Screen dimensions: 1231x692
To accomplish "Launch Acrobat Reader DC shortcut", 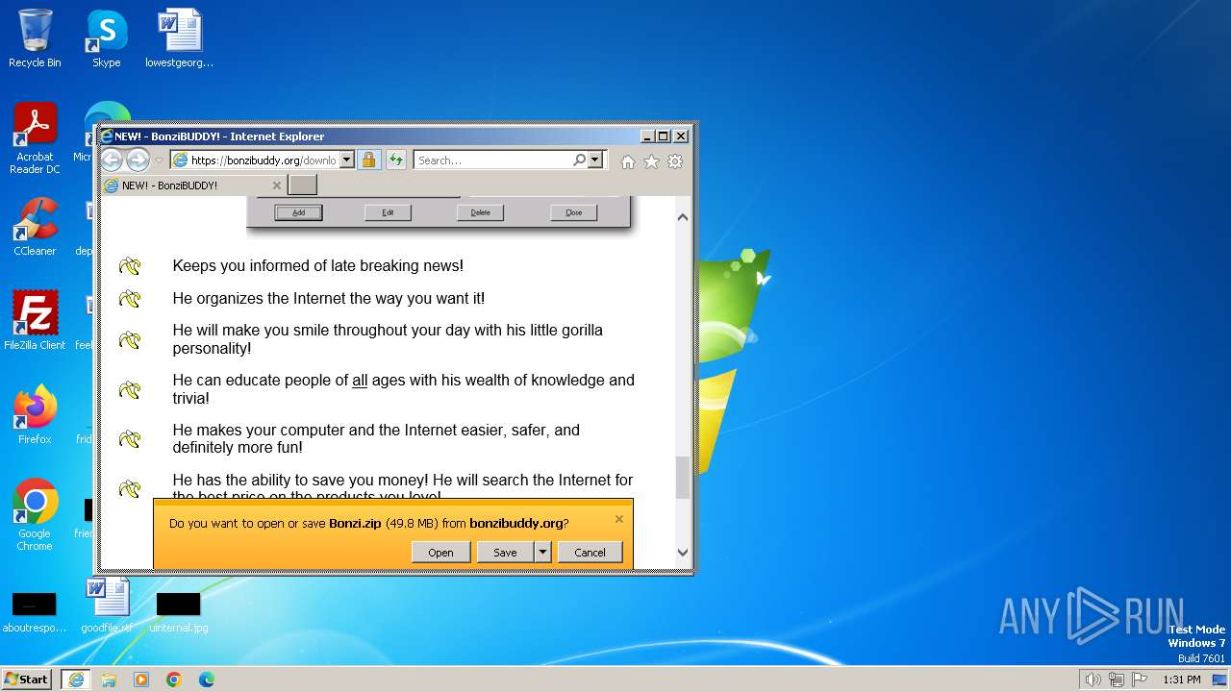I will click(35, 138).
